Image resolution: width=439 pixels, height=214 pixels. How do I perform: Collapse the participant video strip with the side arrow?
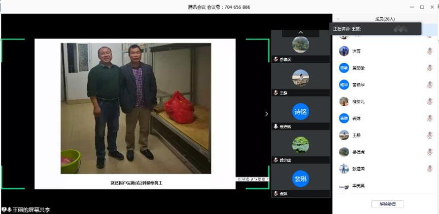[266, 114]
